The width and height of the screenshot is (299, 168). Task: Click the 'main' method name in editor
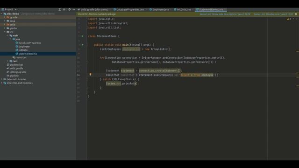(125, 45)
